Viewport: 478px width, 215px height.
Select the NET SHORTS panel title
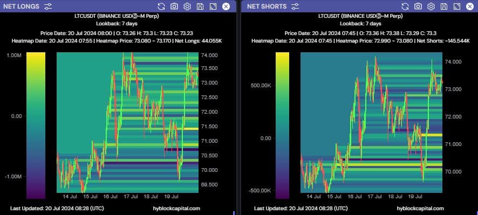[267, 6]
